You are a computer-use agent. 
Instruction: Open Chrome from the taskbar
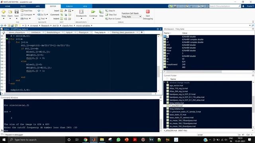click(x=86, y=139)
